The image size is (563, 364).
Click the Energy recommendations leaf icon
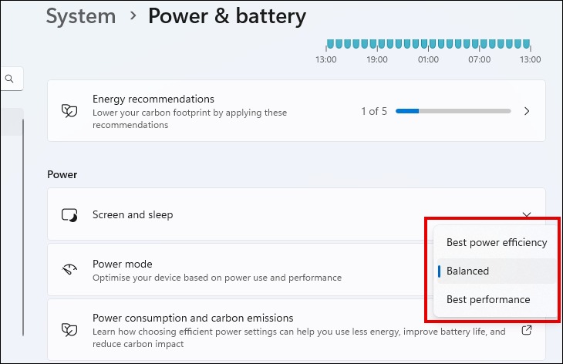[x=69, y=111]
